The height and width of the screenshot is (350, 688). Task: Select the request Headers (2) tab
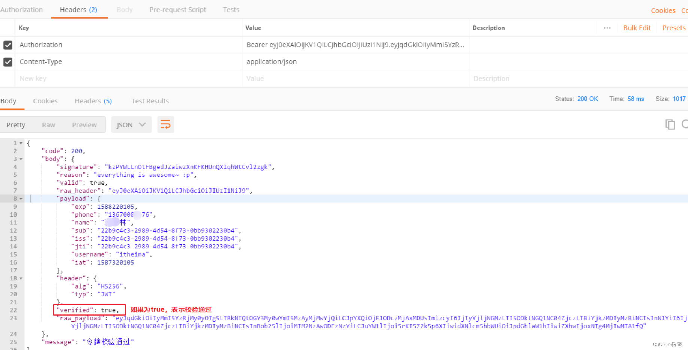coord(79,10)
